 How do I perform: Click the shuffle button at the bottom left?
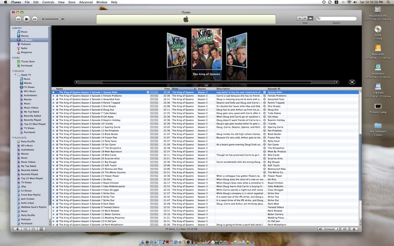tap(26, 229)
